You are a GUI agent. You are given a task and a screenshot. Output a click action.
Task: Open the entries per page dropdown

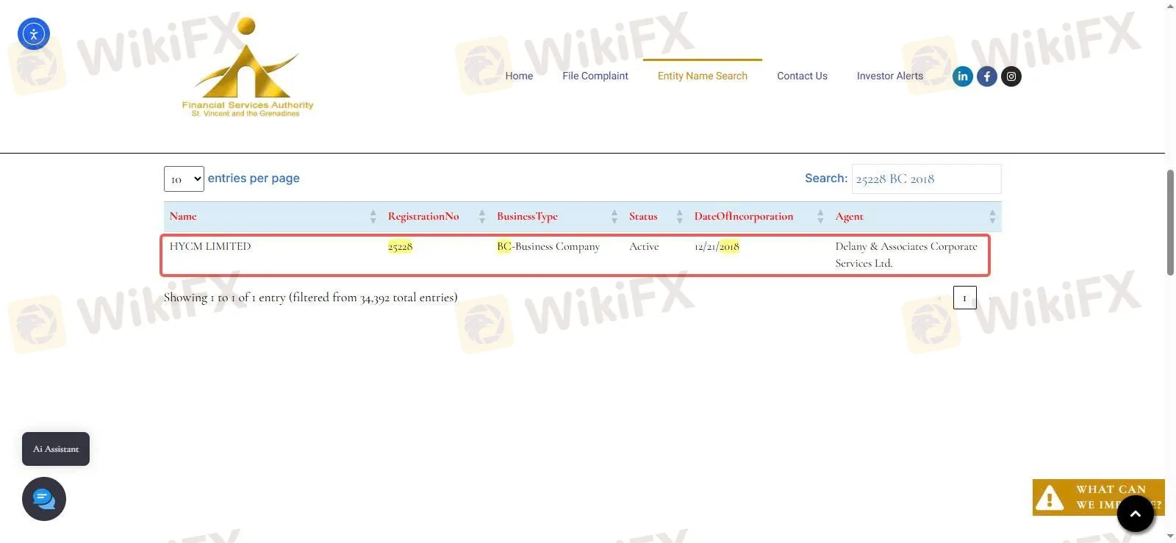[x=184, y=179]
